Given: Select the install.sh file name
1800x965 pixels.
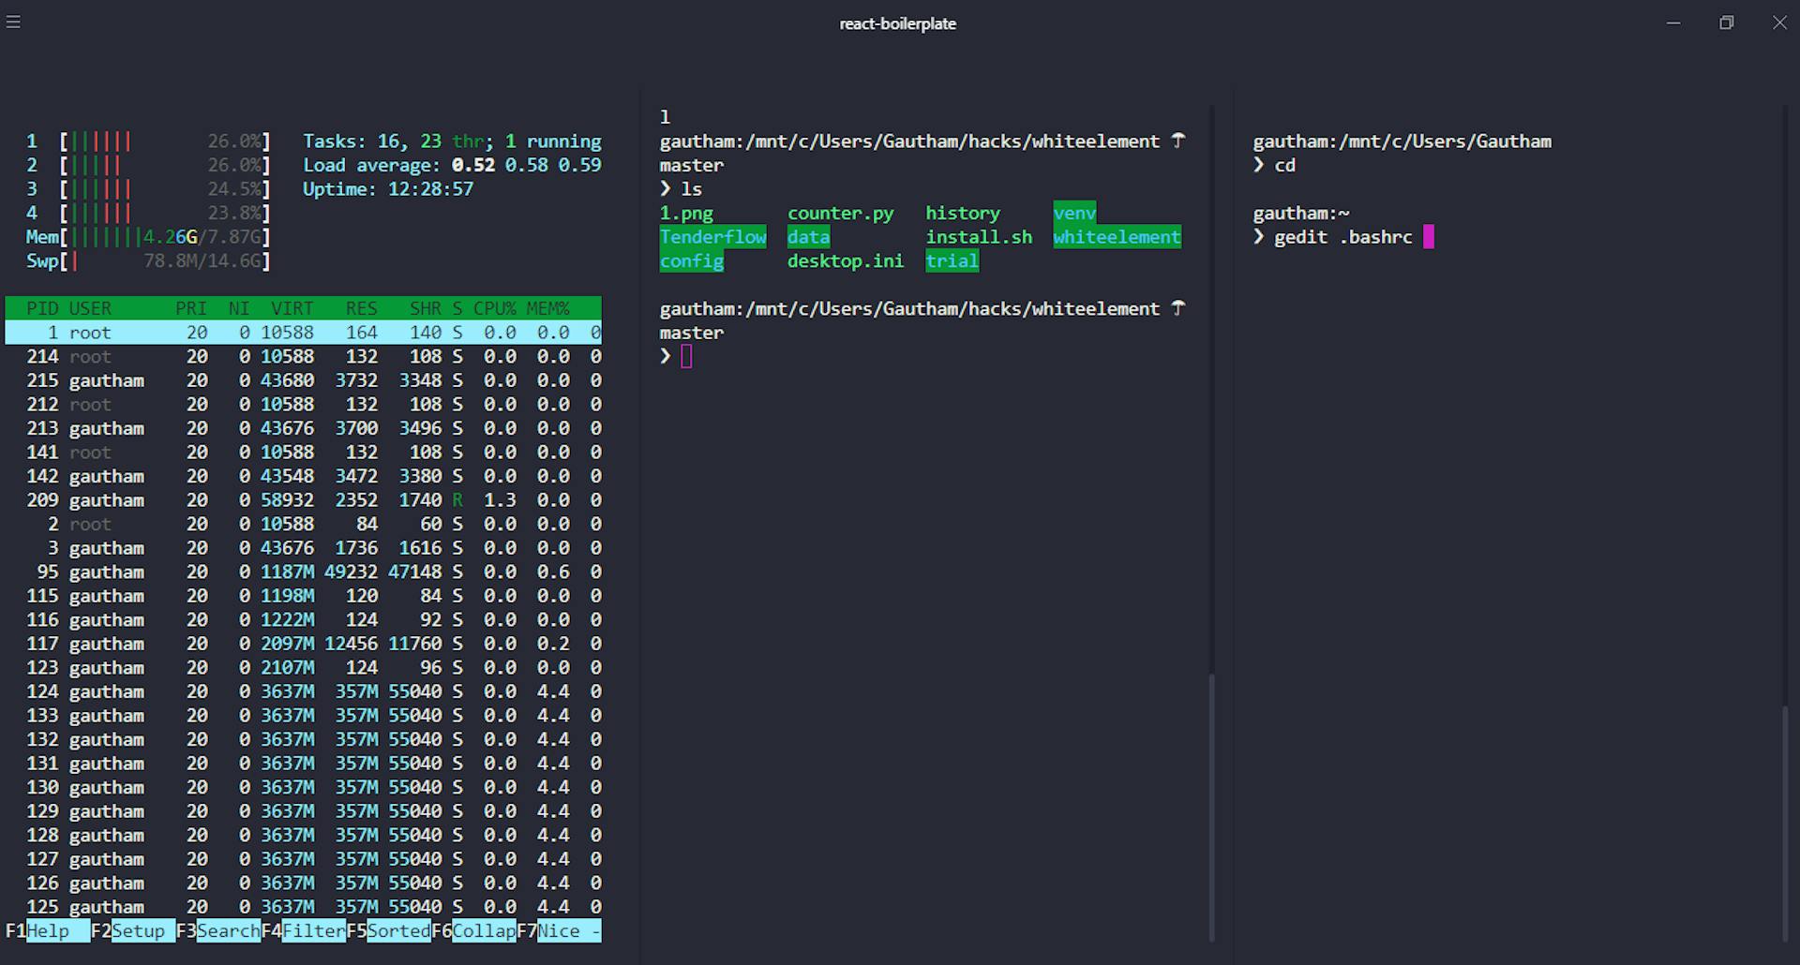Looking at the screenshot, I should pos(979,237).
